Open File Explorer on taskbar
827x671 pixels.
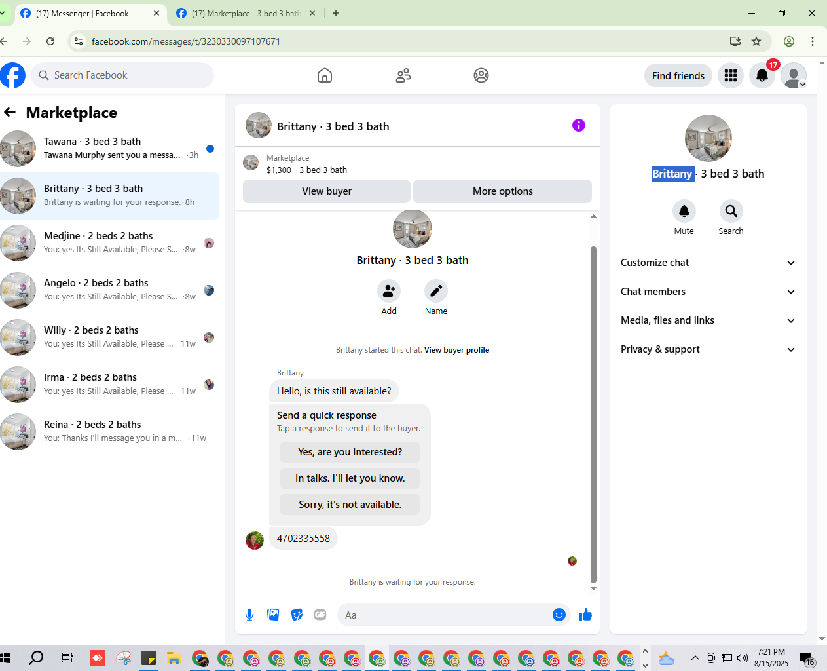[x=174, y=658]
